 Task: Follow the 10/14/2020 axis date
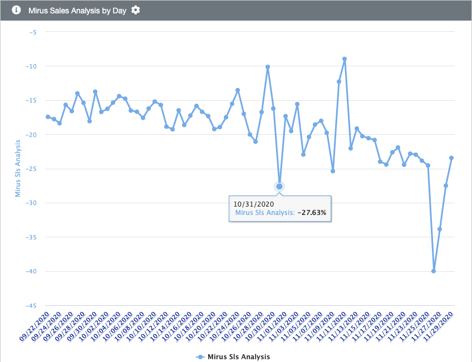[x=165, y=327]
